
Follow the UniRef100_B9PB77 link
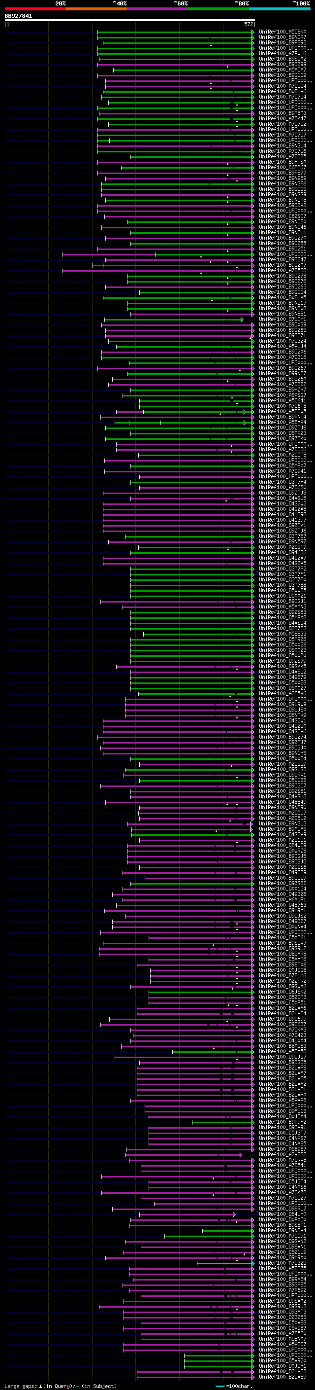(283, 173)
